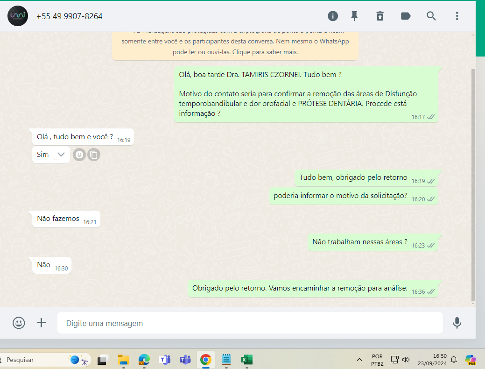
Task: Open the attach plus menu
Action: click(x=41, y=323)
